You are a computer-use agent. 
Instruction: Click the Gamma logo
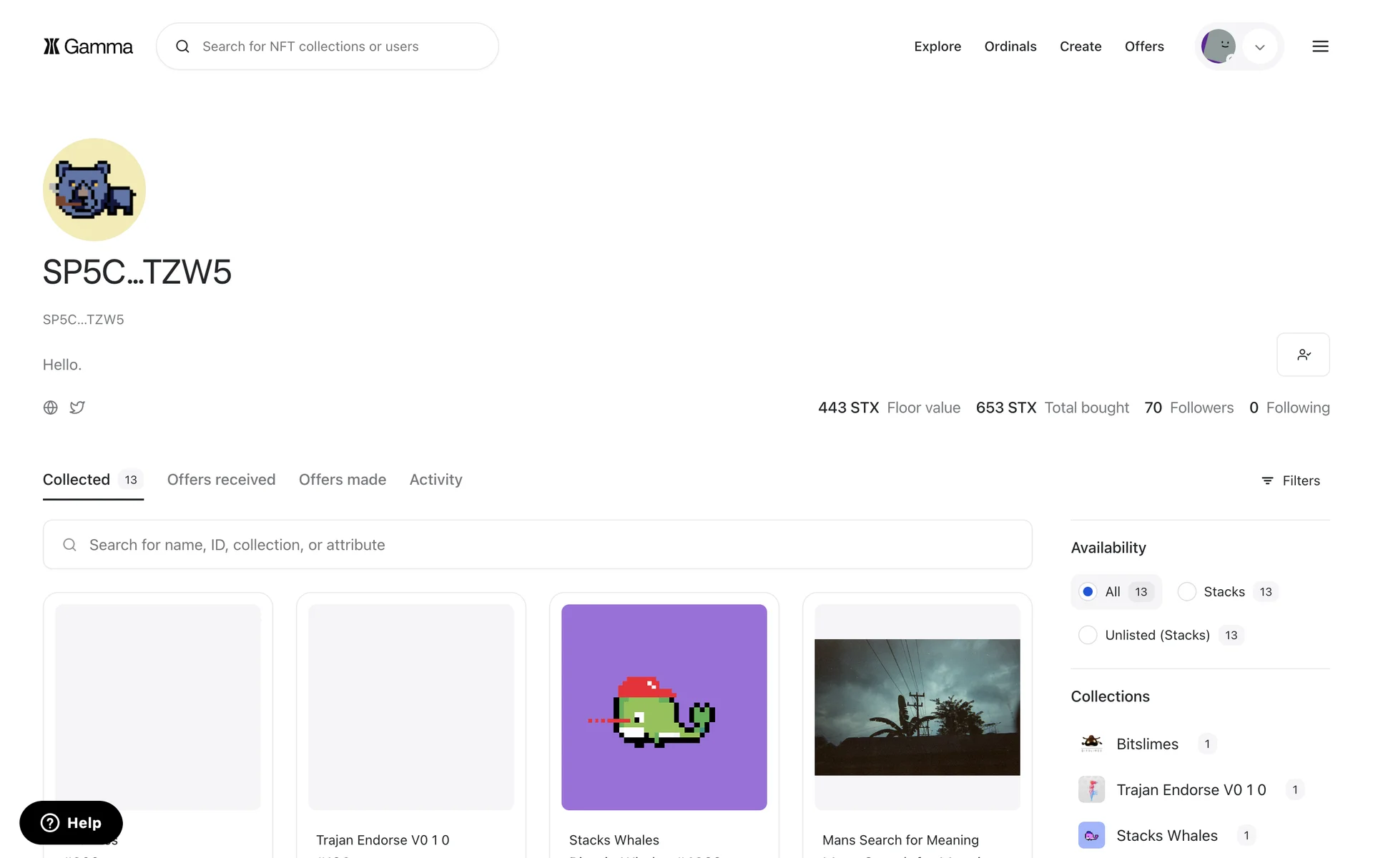pos(88,46)
